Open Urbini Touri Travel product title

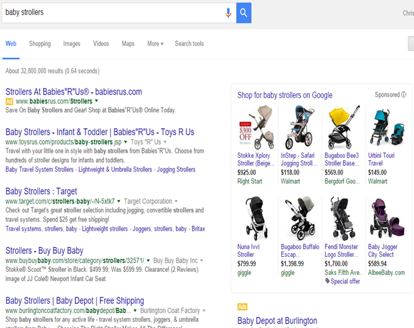click(381, 159)
